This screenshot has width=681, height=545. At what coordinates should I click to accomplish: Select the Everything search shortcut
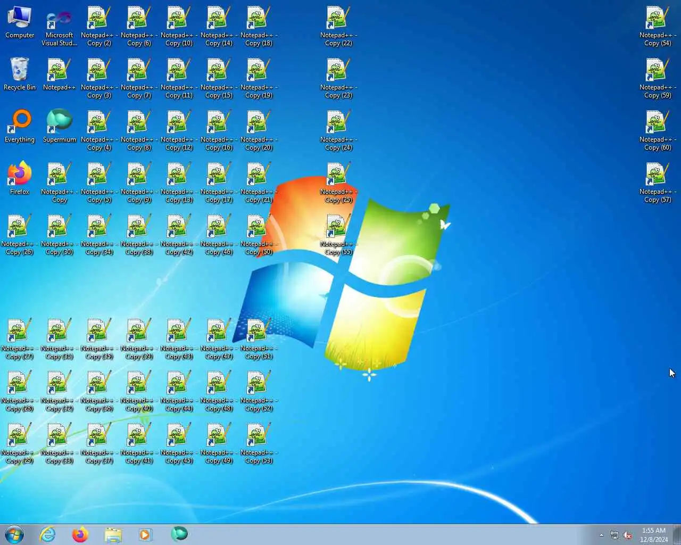coord(20,127)
